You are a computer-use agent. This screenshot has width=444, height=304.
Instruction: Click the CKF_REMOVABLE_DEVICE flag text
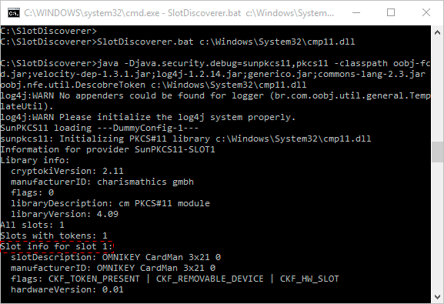(209, 279)
